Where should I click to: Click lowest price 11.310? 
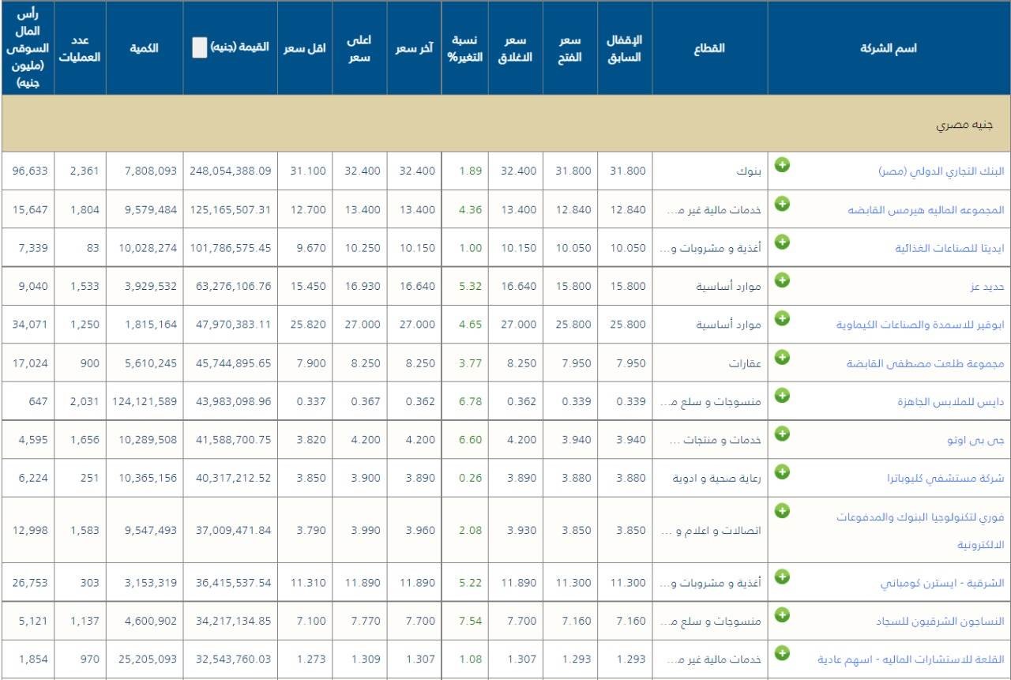[x=309, y=583]
